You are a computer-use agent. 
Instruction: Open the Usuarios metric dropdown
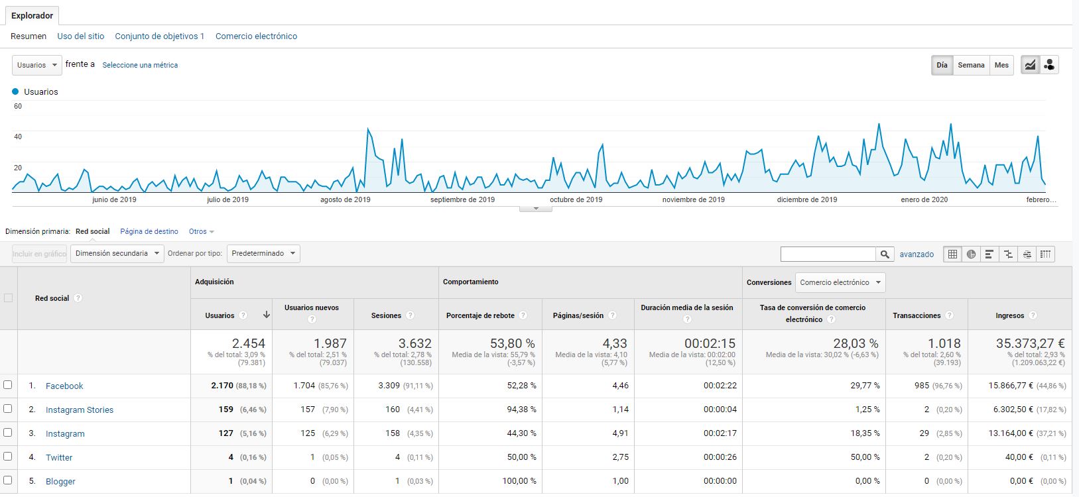click(x=37, y=65)
